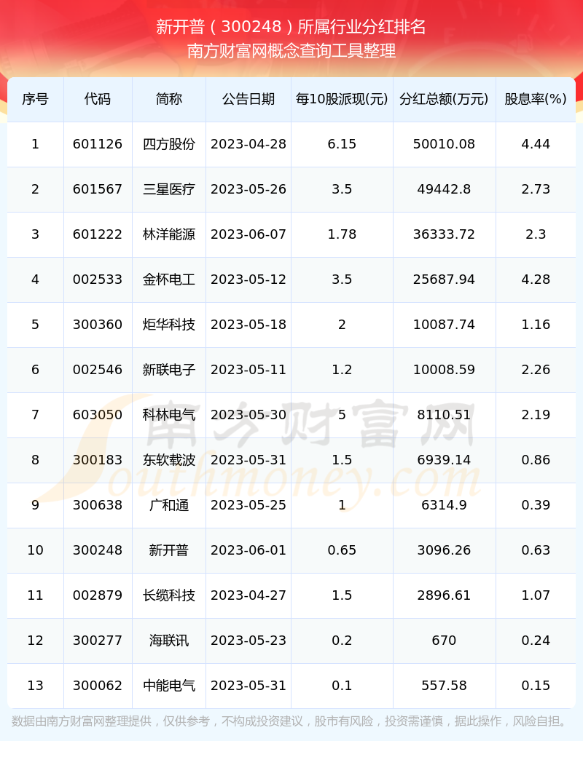Click dividend yield 4.28
The image size is (583, 757).
coord(536,279)
